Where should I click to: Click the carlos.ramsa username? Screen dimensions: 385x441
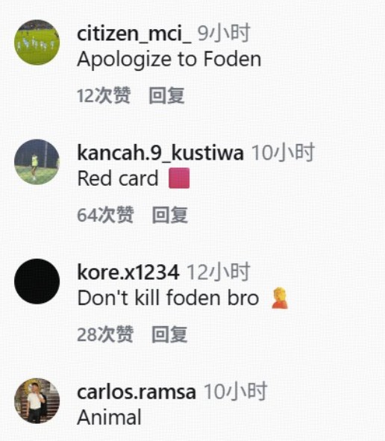[x=137, y=392]
